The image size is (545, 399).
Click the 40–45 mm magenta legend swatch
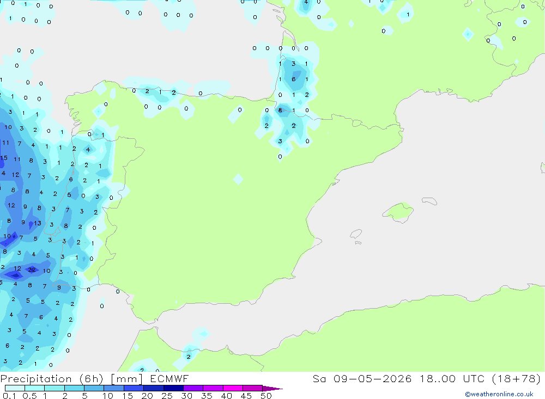point(233,388)
